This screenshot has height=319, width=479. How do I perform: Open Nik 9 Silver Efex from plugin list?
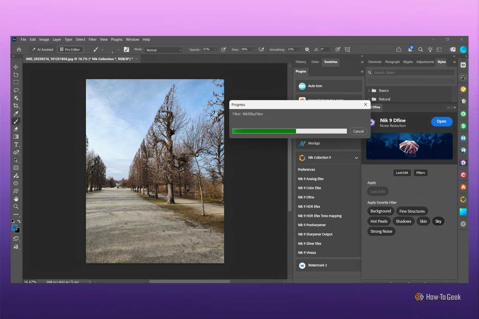pyautogui.click(x=309, y=244)
